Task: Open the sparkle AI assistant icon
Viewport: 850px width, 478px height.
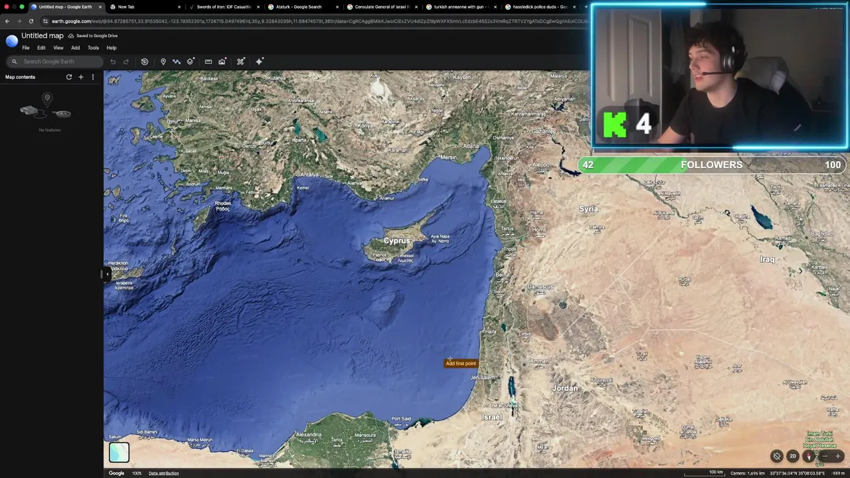Action: pyautogui.click(x=260, y=62)
